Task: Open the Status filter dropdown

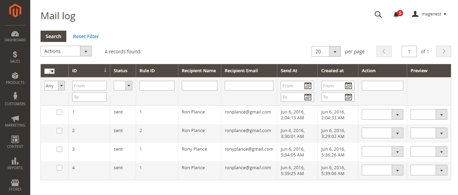Action: pyautogui.click(x=123, y=86)
